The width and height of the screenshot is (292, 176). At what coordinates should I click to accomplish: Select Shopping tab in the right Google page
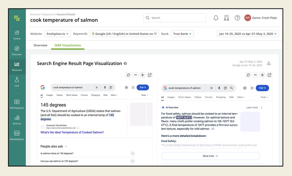pos(221,97)
